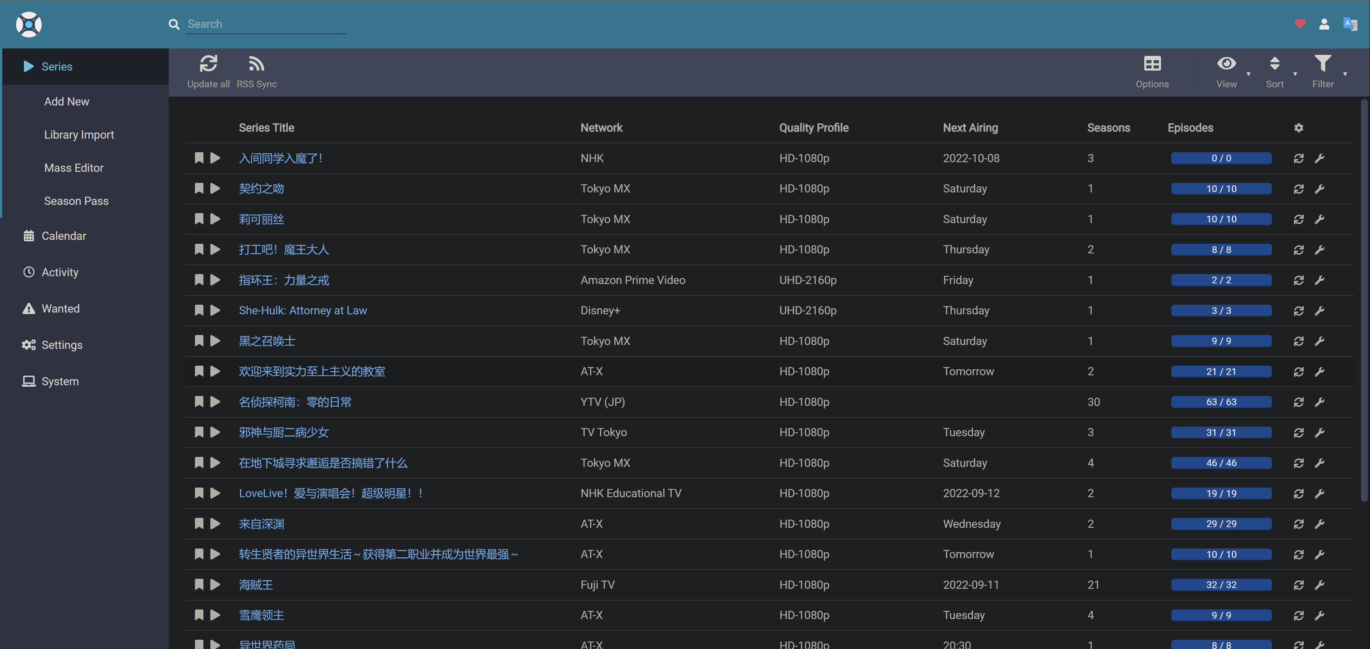Click 0 / 0 episode progress bar
Viewport: 1370px width, 649px height.
[x=1221, y=158]
